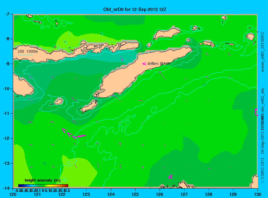Pick the dark red end of the colorbar
Image resolution: width=268 pixels, height=198 pixels.
[67, 186]
